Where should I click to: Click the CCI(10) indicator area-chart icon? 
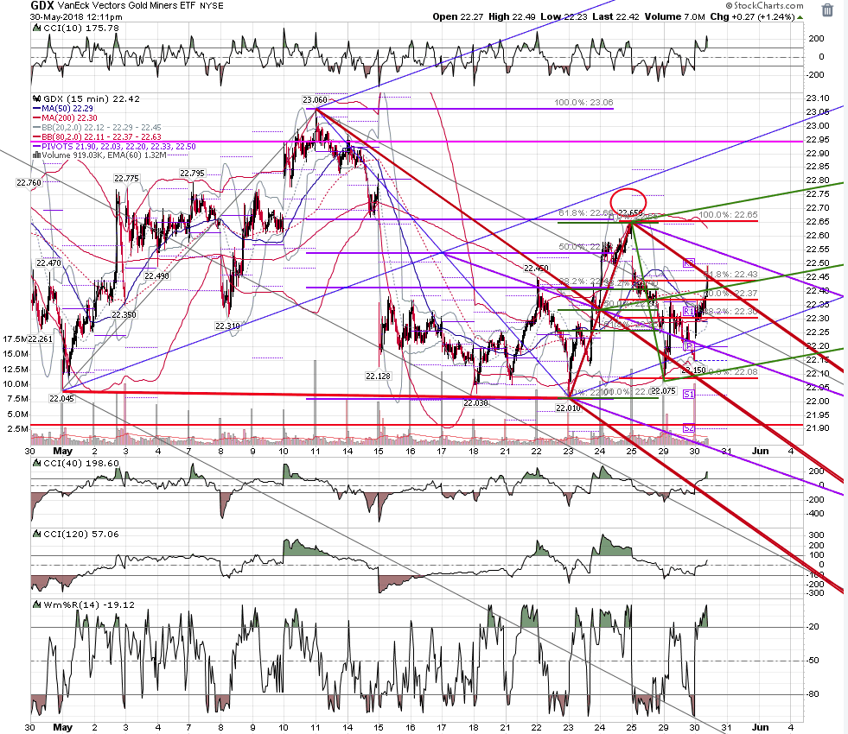coord(37,28)
